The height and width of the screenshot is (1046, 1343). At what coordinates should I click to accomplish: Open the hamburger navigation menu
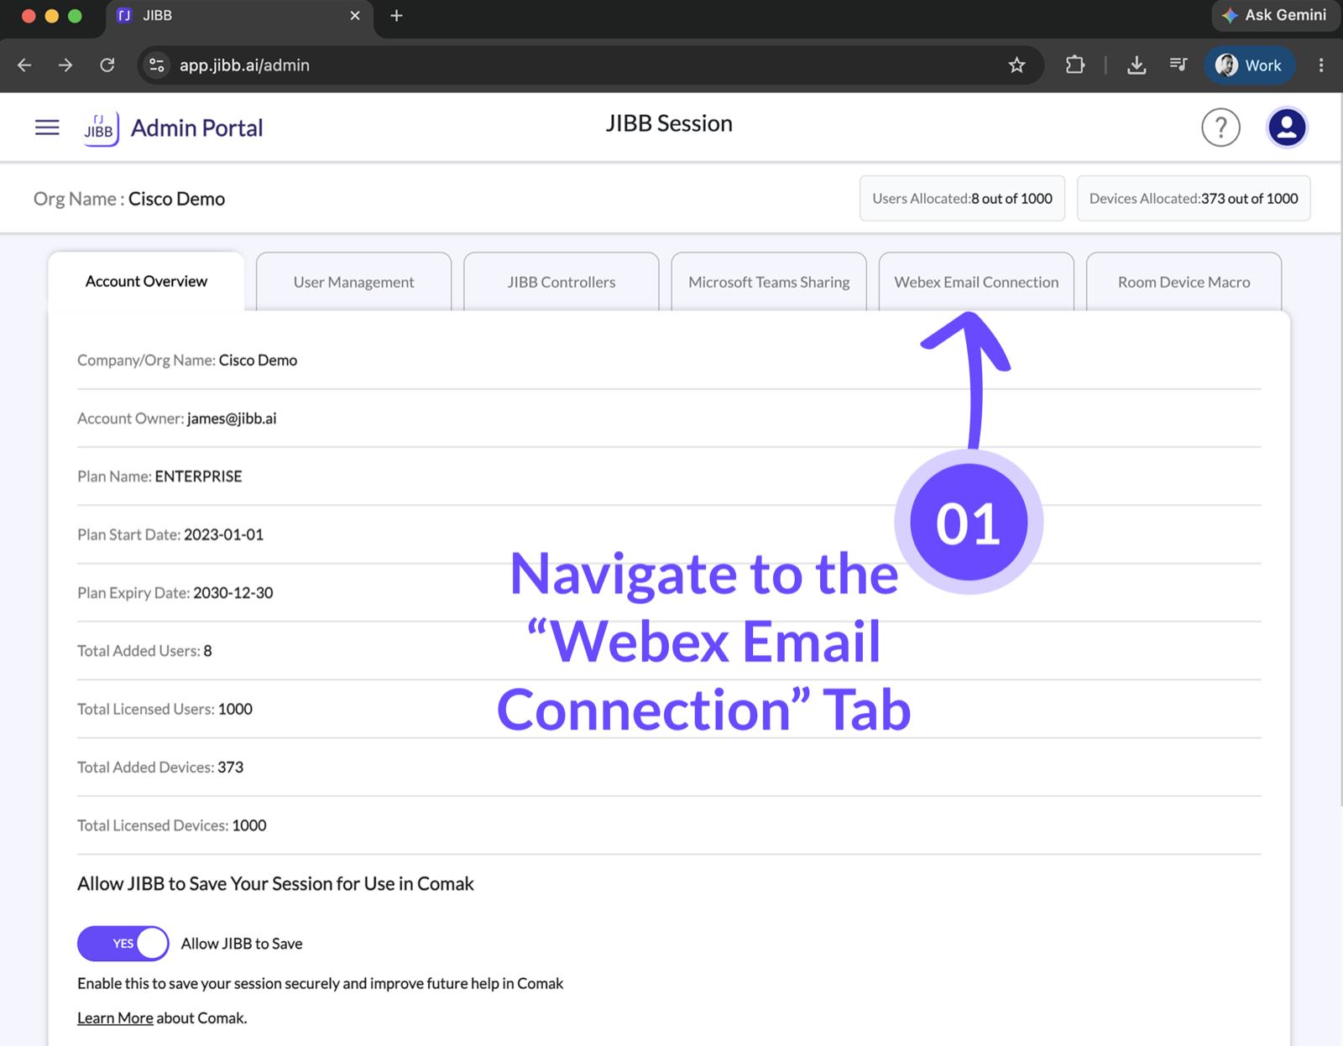point(47,127)
